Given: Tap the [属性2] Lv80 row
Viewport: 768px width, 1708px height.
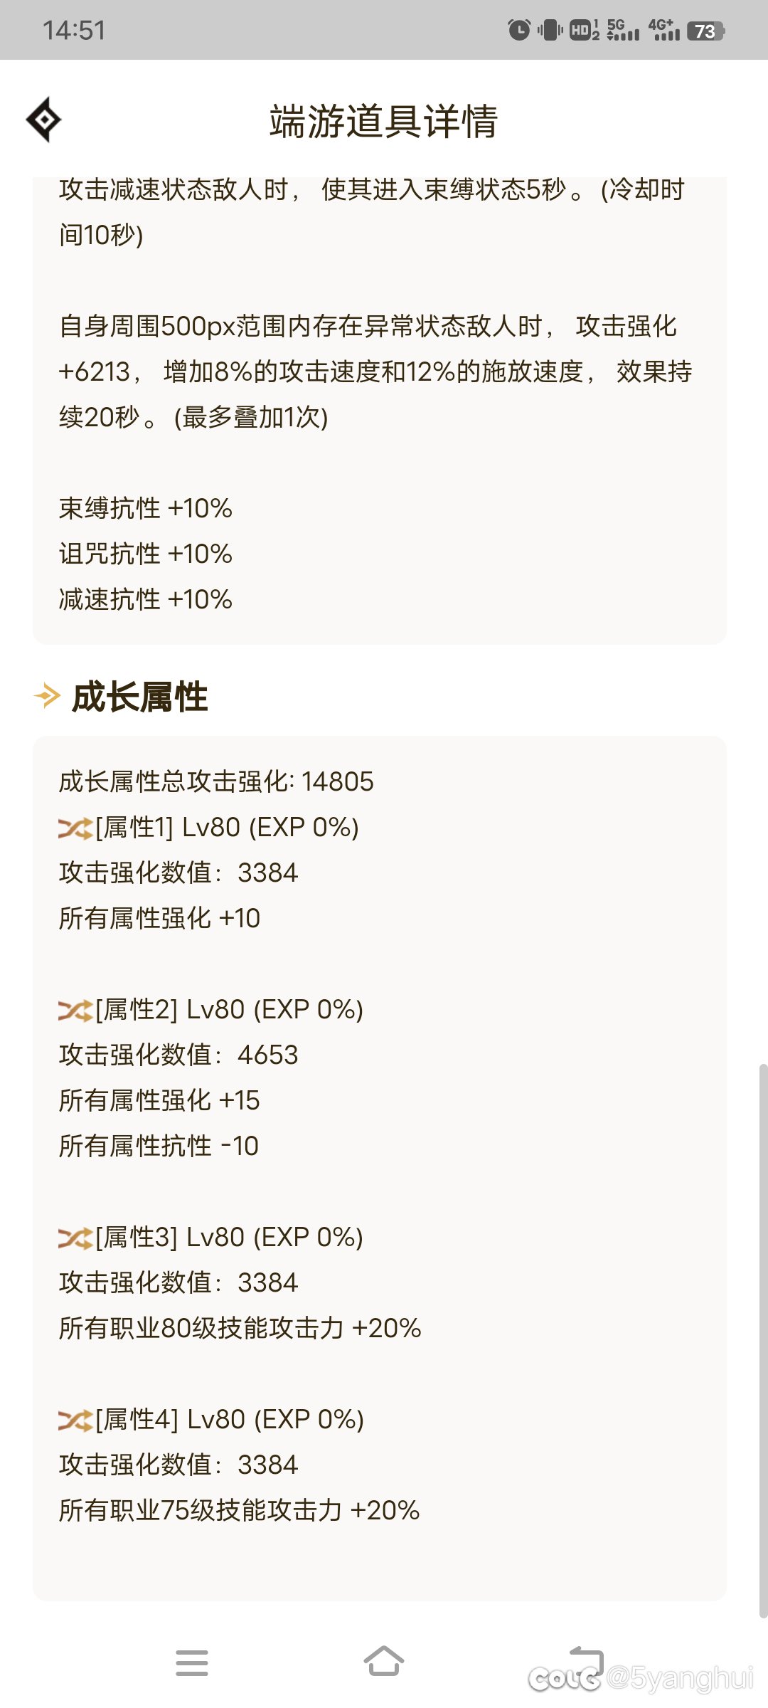Looking at the screenshot, I should click(229, 1010).
